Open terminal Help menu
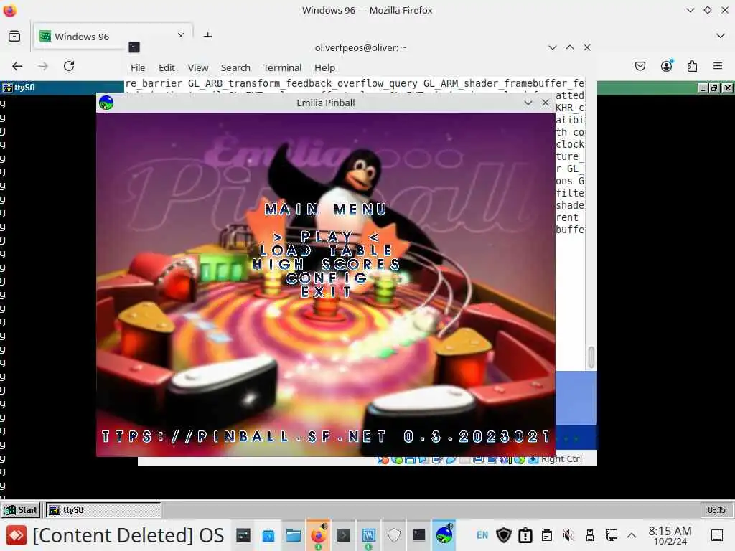 (x=324, y=68)
